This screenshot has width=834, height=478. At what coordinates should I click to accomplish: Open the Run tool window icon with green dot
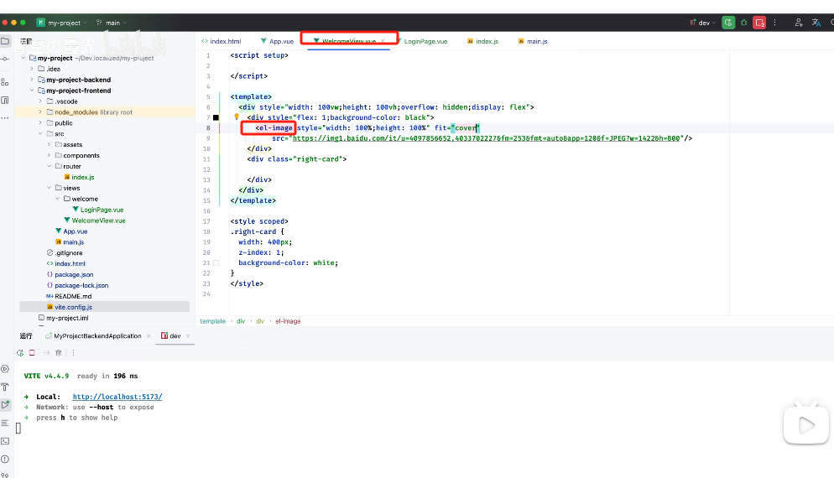click(5, 405)
